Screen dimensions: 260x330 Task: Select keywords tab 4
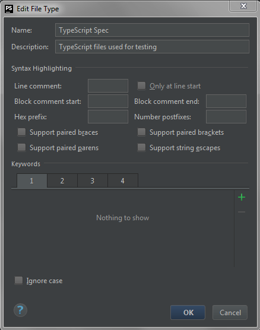(123, 180)
